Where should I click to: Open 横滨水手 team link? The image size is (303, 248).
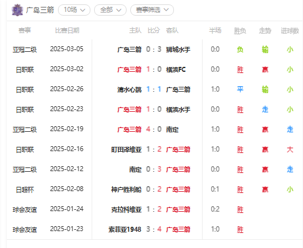coord(178,109)
